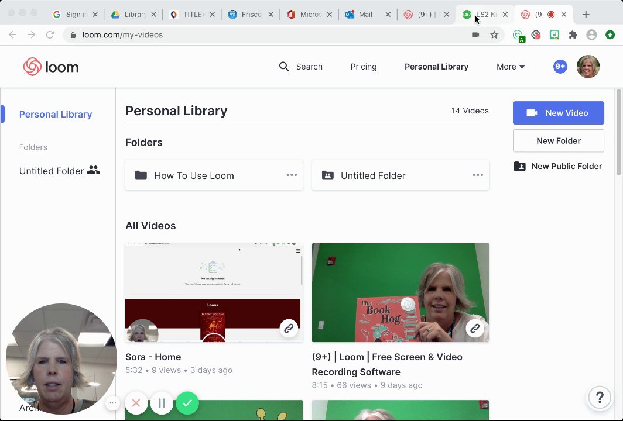Image resolution: width=623 pixels, height=421 pixels.
Task: Click the Loom logo in header
Action: pyautogui.click(x=51, y=67)
